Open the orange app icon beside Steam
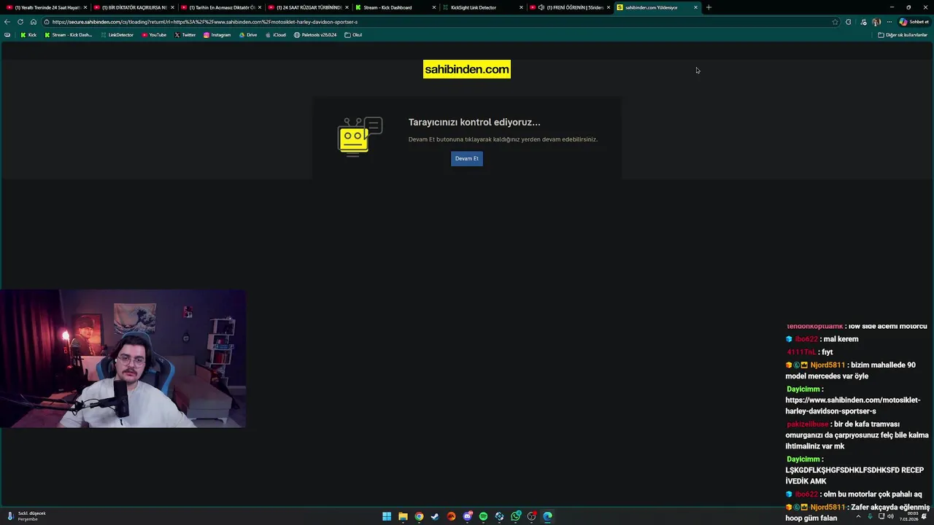Image resolution: width=934 pixels, height=525 pixels. coord(451,516)
